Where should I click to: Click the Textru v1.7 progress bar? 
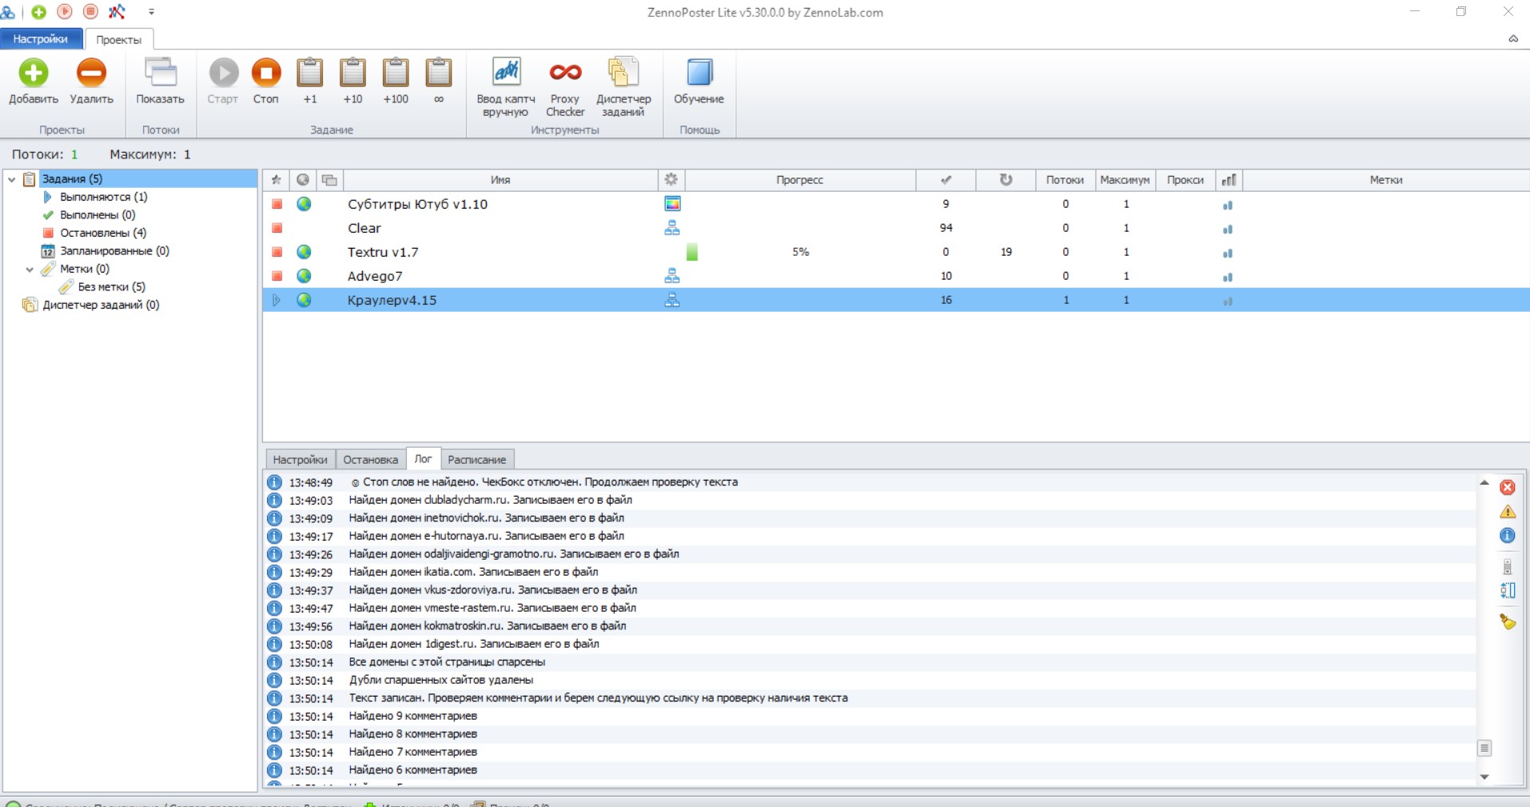[799, 252]
